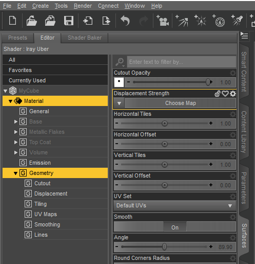Open the Render menu
This screenshot has width=255, height=264.
pyautogui.click(x=83, y=6)
